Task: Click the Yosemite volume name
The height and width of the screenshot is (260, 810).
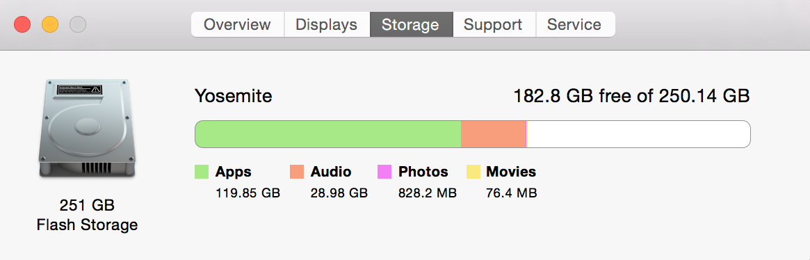Action: [x=233, y=96]
